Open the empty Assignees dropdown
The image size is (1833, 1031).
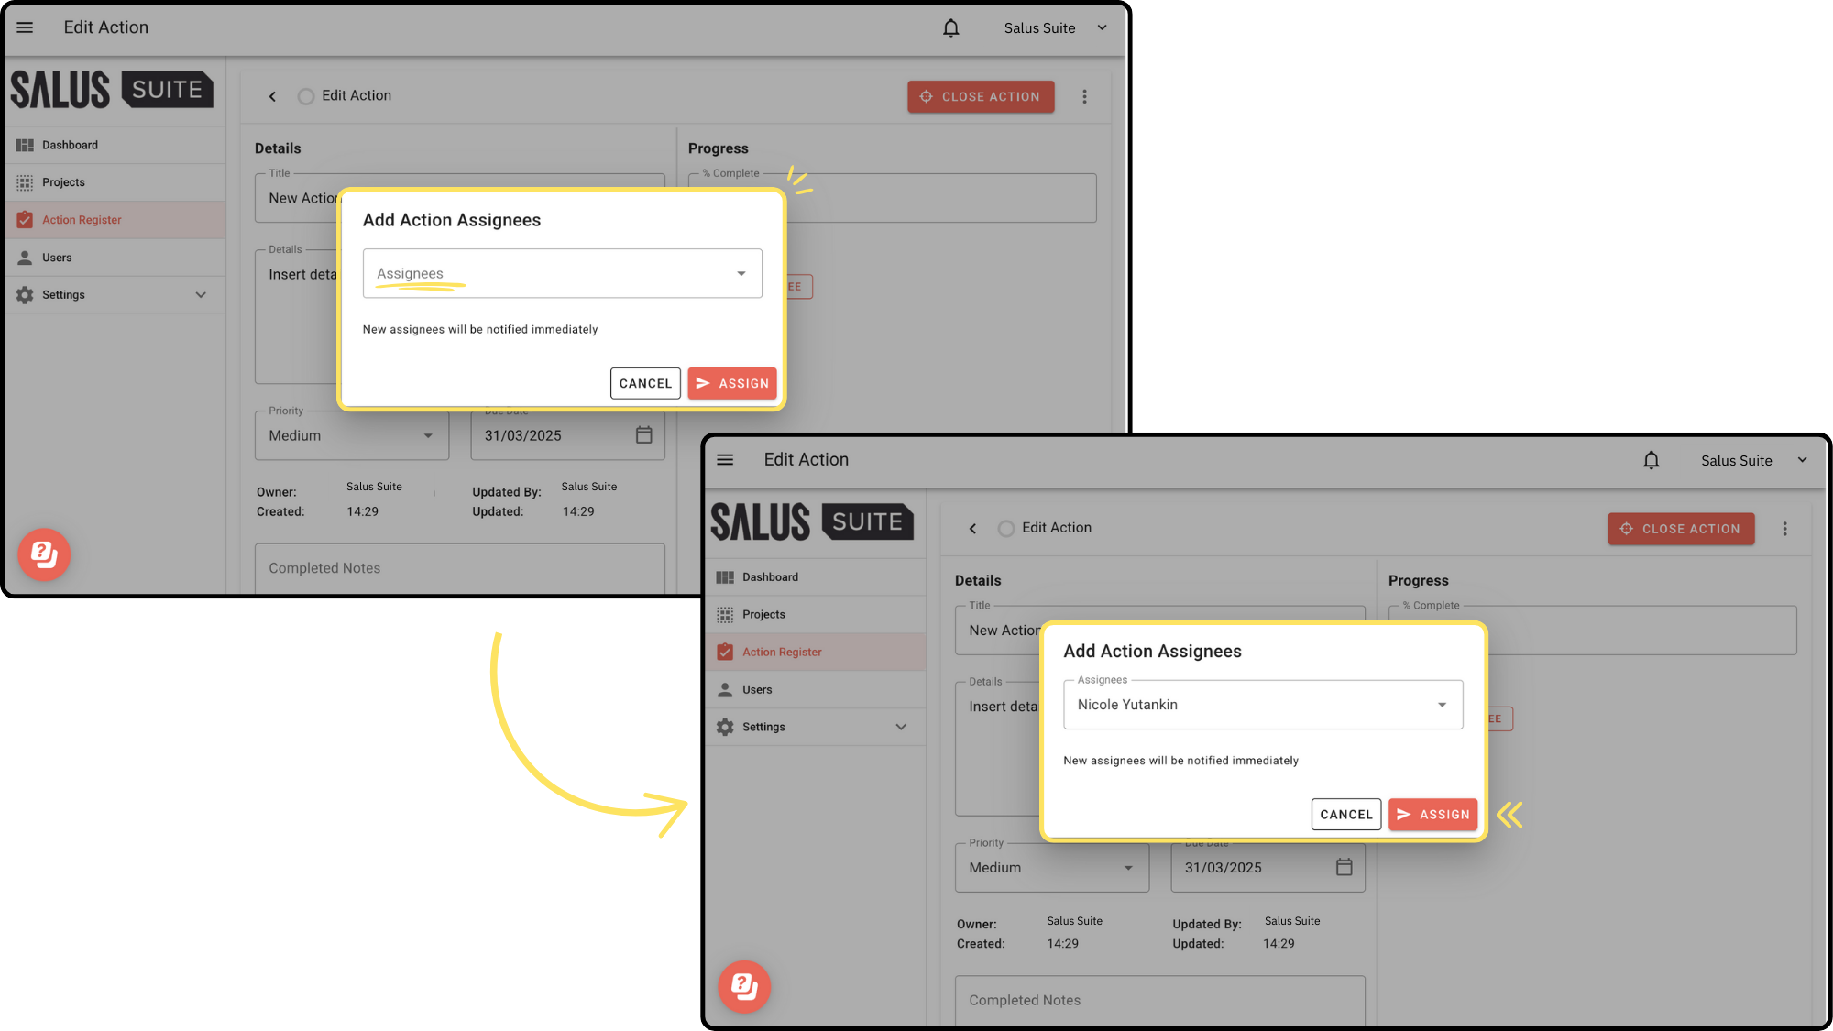[x=562, y=273]
